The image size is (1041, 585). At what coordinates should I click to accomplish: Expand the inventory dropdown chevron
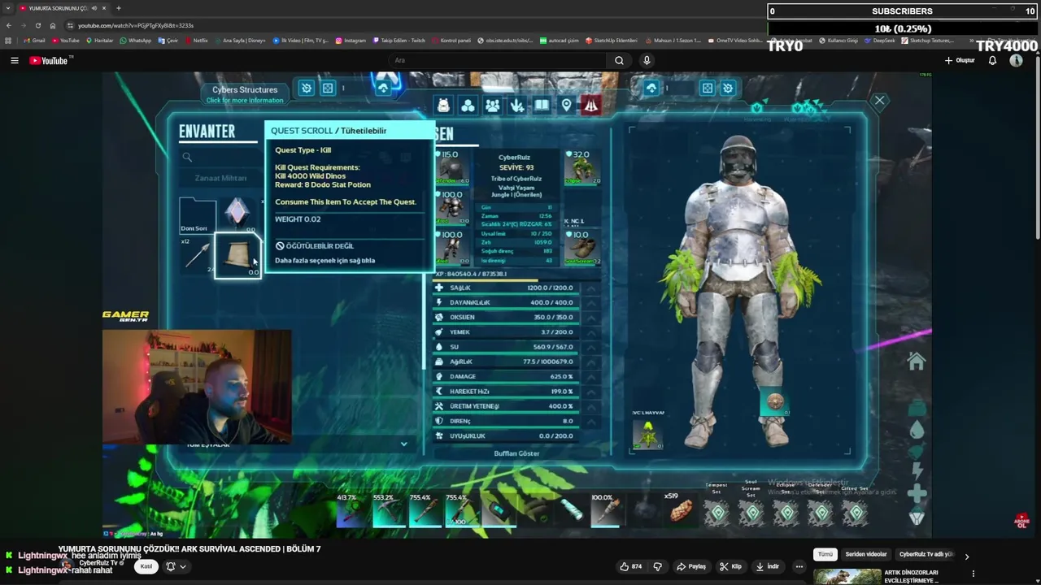pyautogui.click(x=403, y=444)
